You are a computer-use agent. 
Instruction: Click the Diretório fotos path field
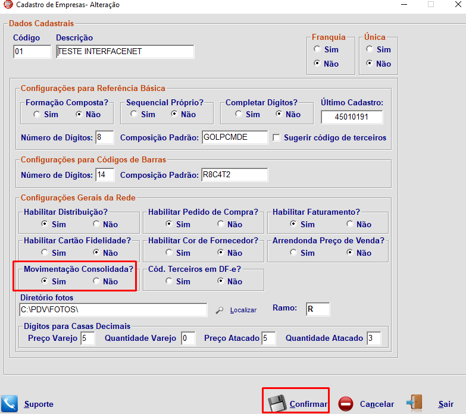[x=113, y=310]
